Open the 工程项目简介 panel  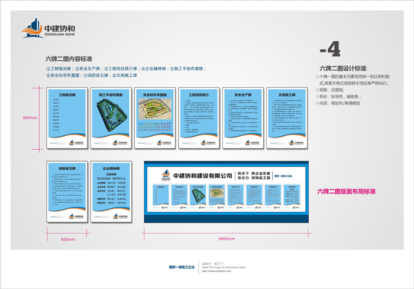199,118
